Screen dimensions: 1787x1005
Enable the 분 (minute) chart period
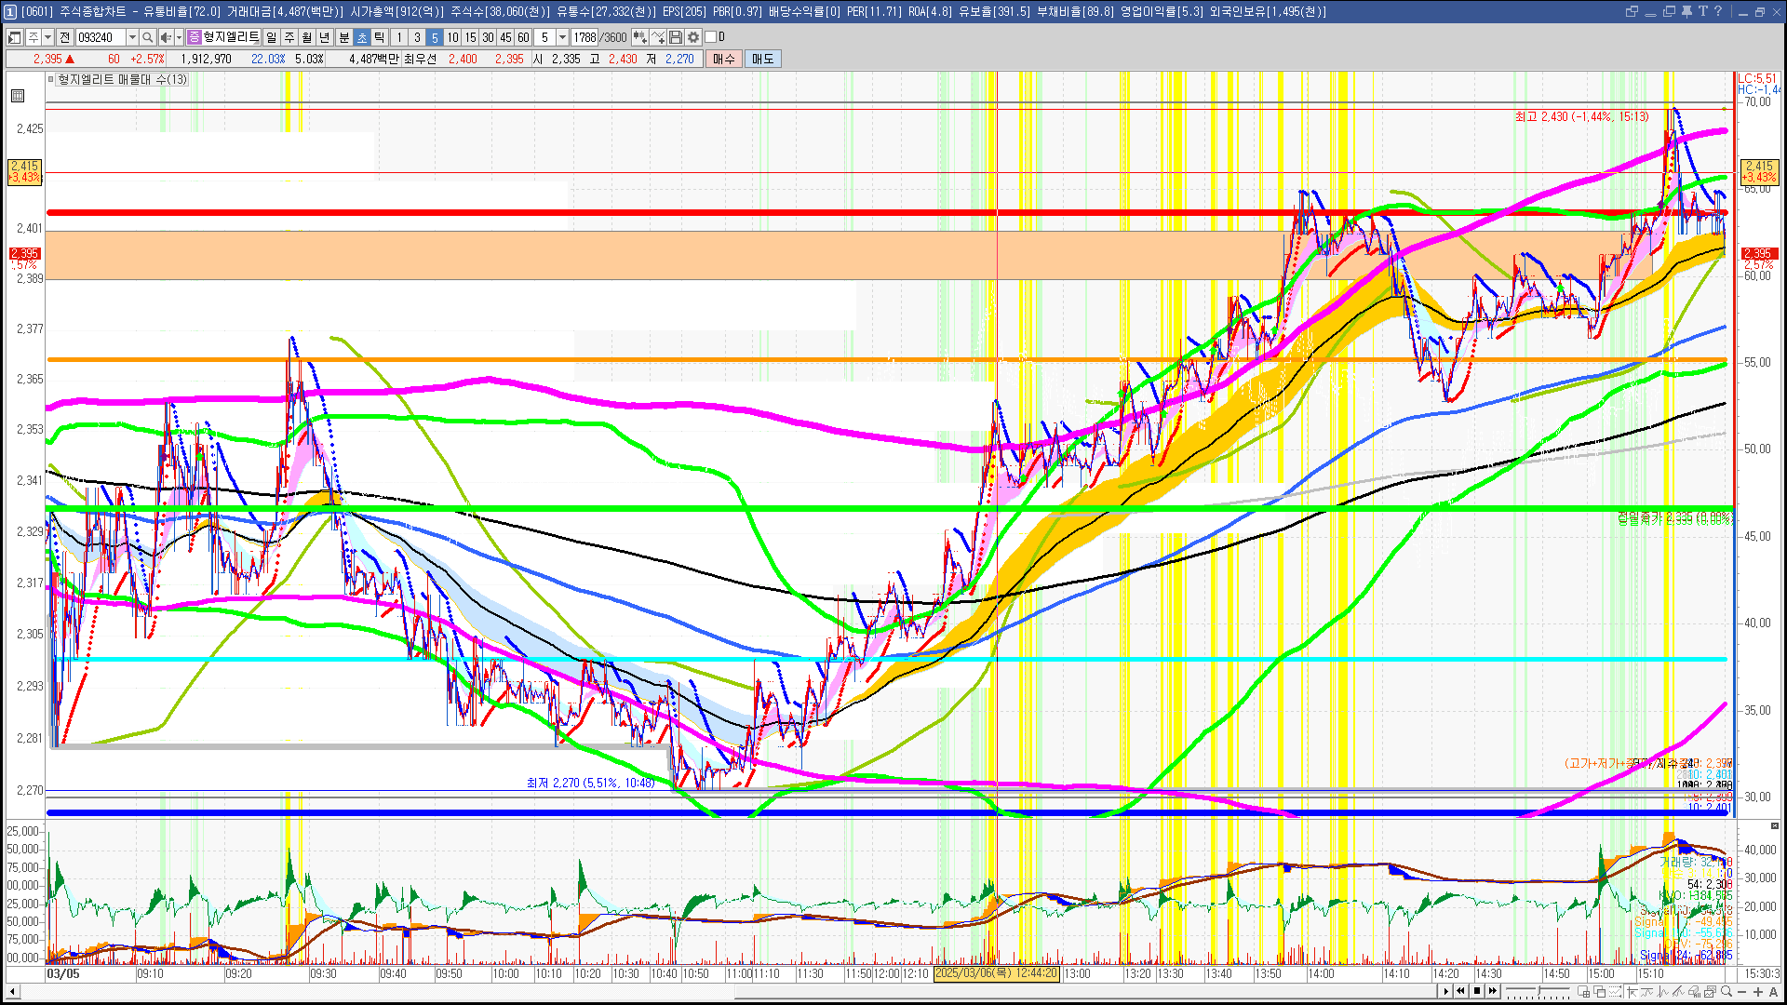[343, 37]
